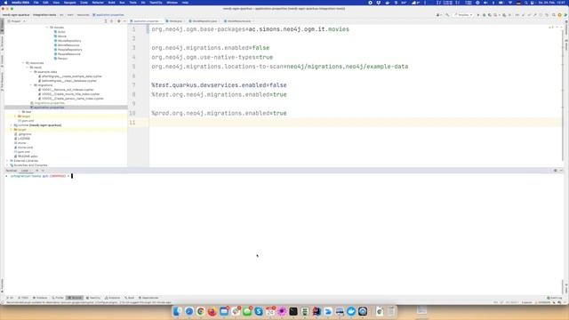Open the Endpoints tool window
569x320 pixels.
(x=113, y=298)
